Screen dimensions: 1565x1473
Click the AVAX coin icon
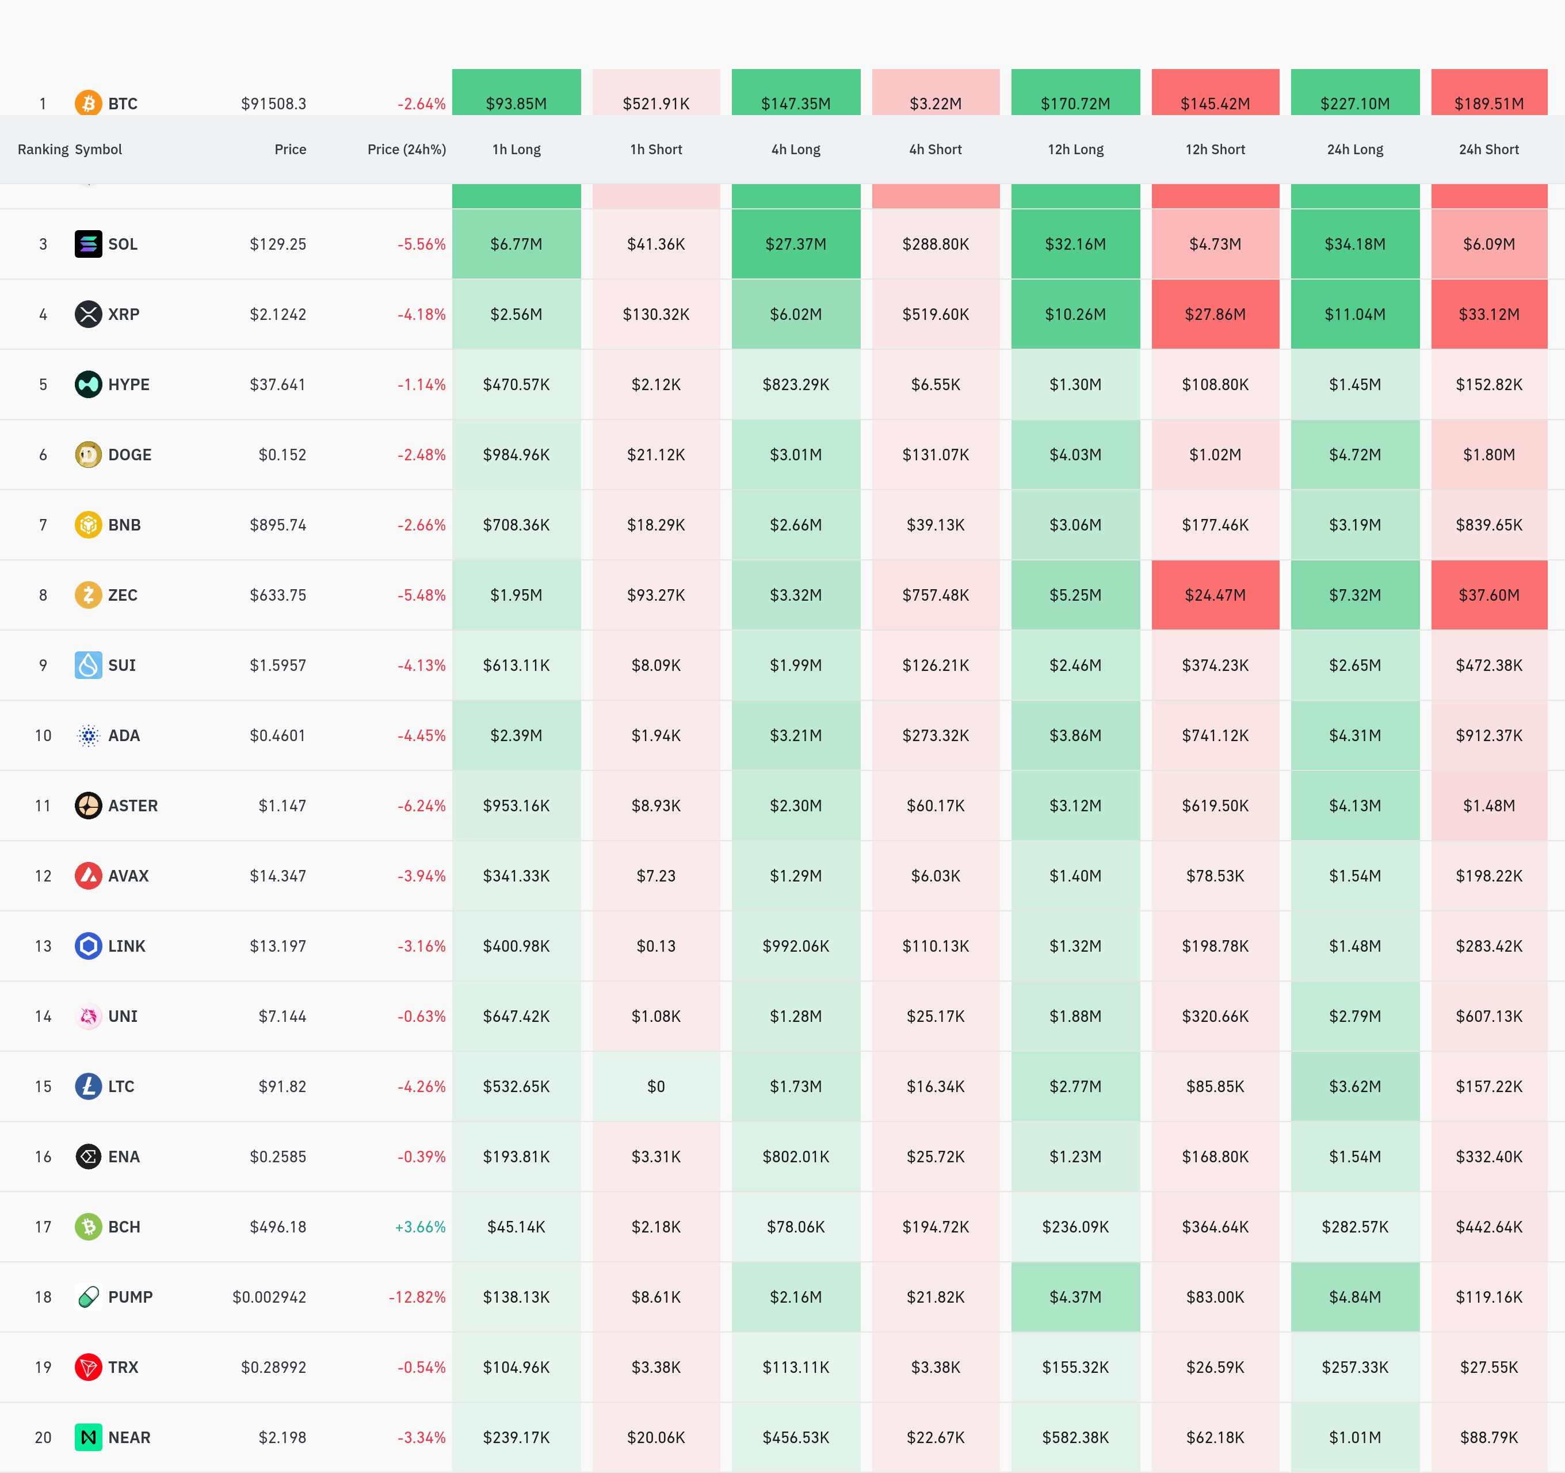[x=88, y=875]
